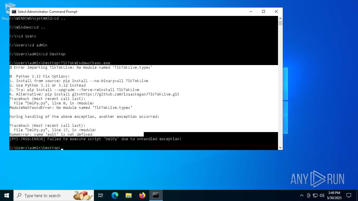Close the Command Prompt window
The height and width of the screenshot is (201, 358).
(x=276, y=11)
